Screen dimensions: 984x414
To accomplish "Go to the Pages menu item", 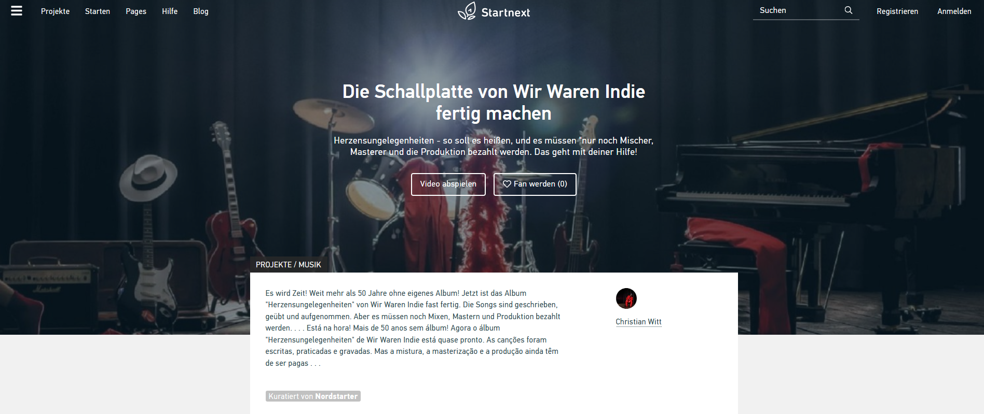I will [136, 11].
